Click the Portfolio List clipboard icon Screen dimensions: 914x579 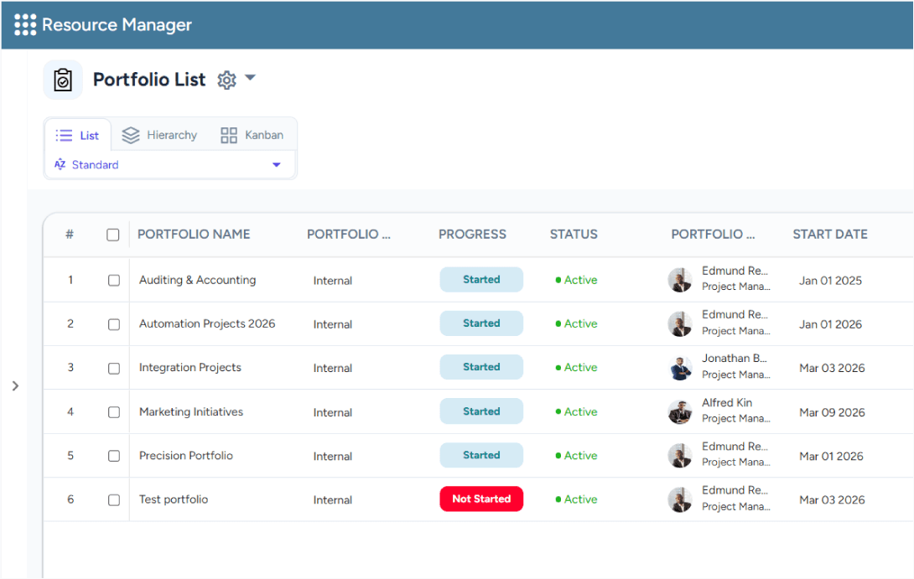click(x=63, y=80)
